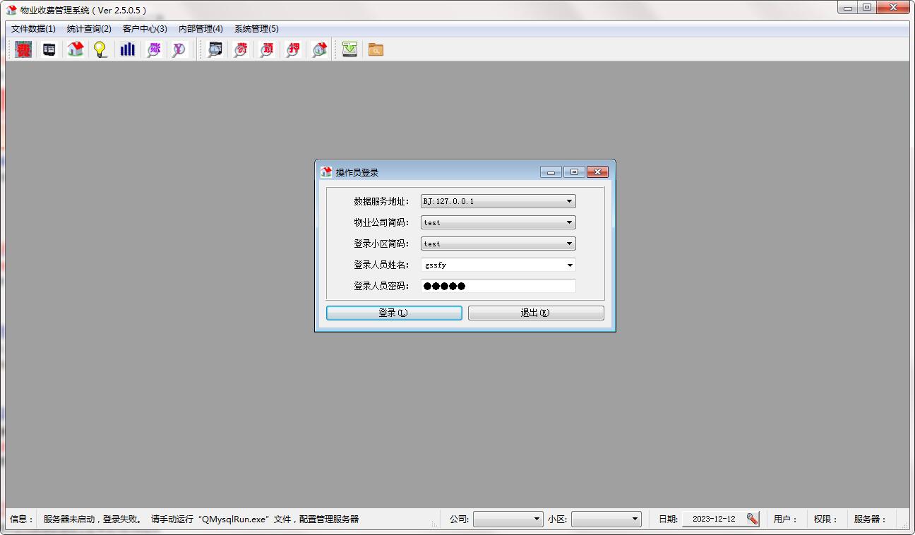
Task: Select the purple Y magnifier icon
Action: 179,49
